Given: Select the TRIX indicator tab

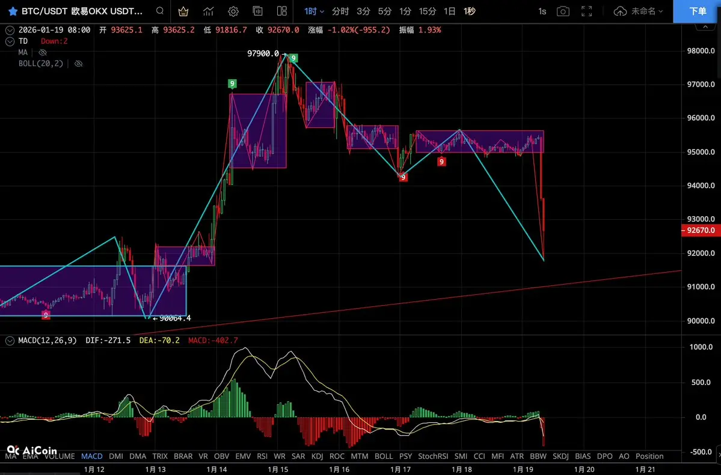Looking at the screenshot, I should click(x=160, y=456).
